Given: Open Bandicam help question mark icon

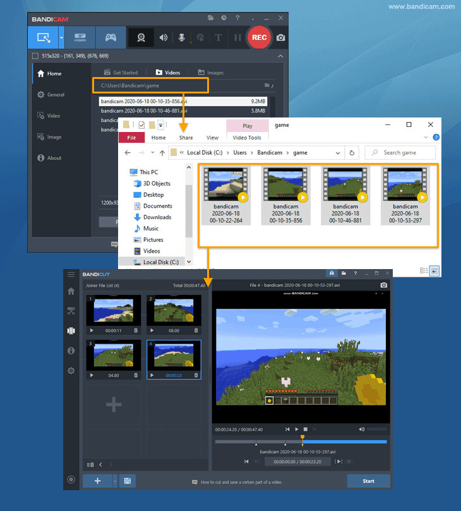Looking at the screenshot, I should coord(237,18).
